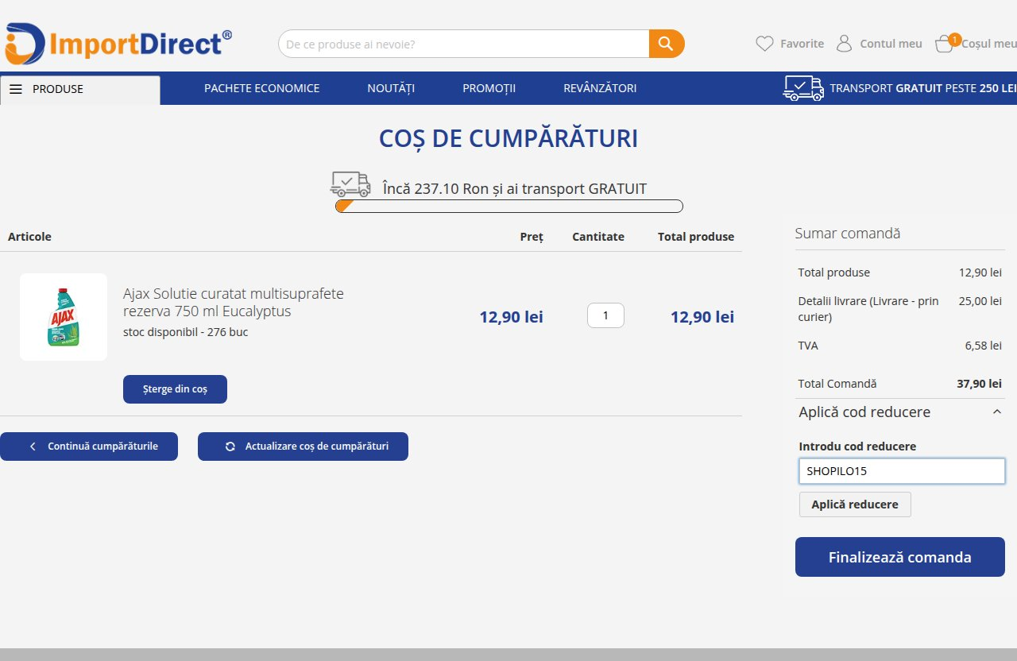
Task: Remove item with Șterge din coș
Action: (175, 389)
